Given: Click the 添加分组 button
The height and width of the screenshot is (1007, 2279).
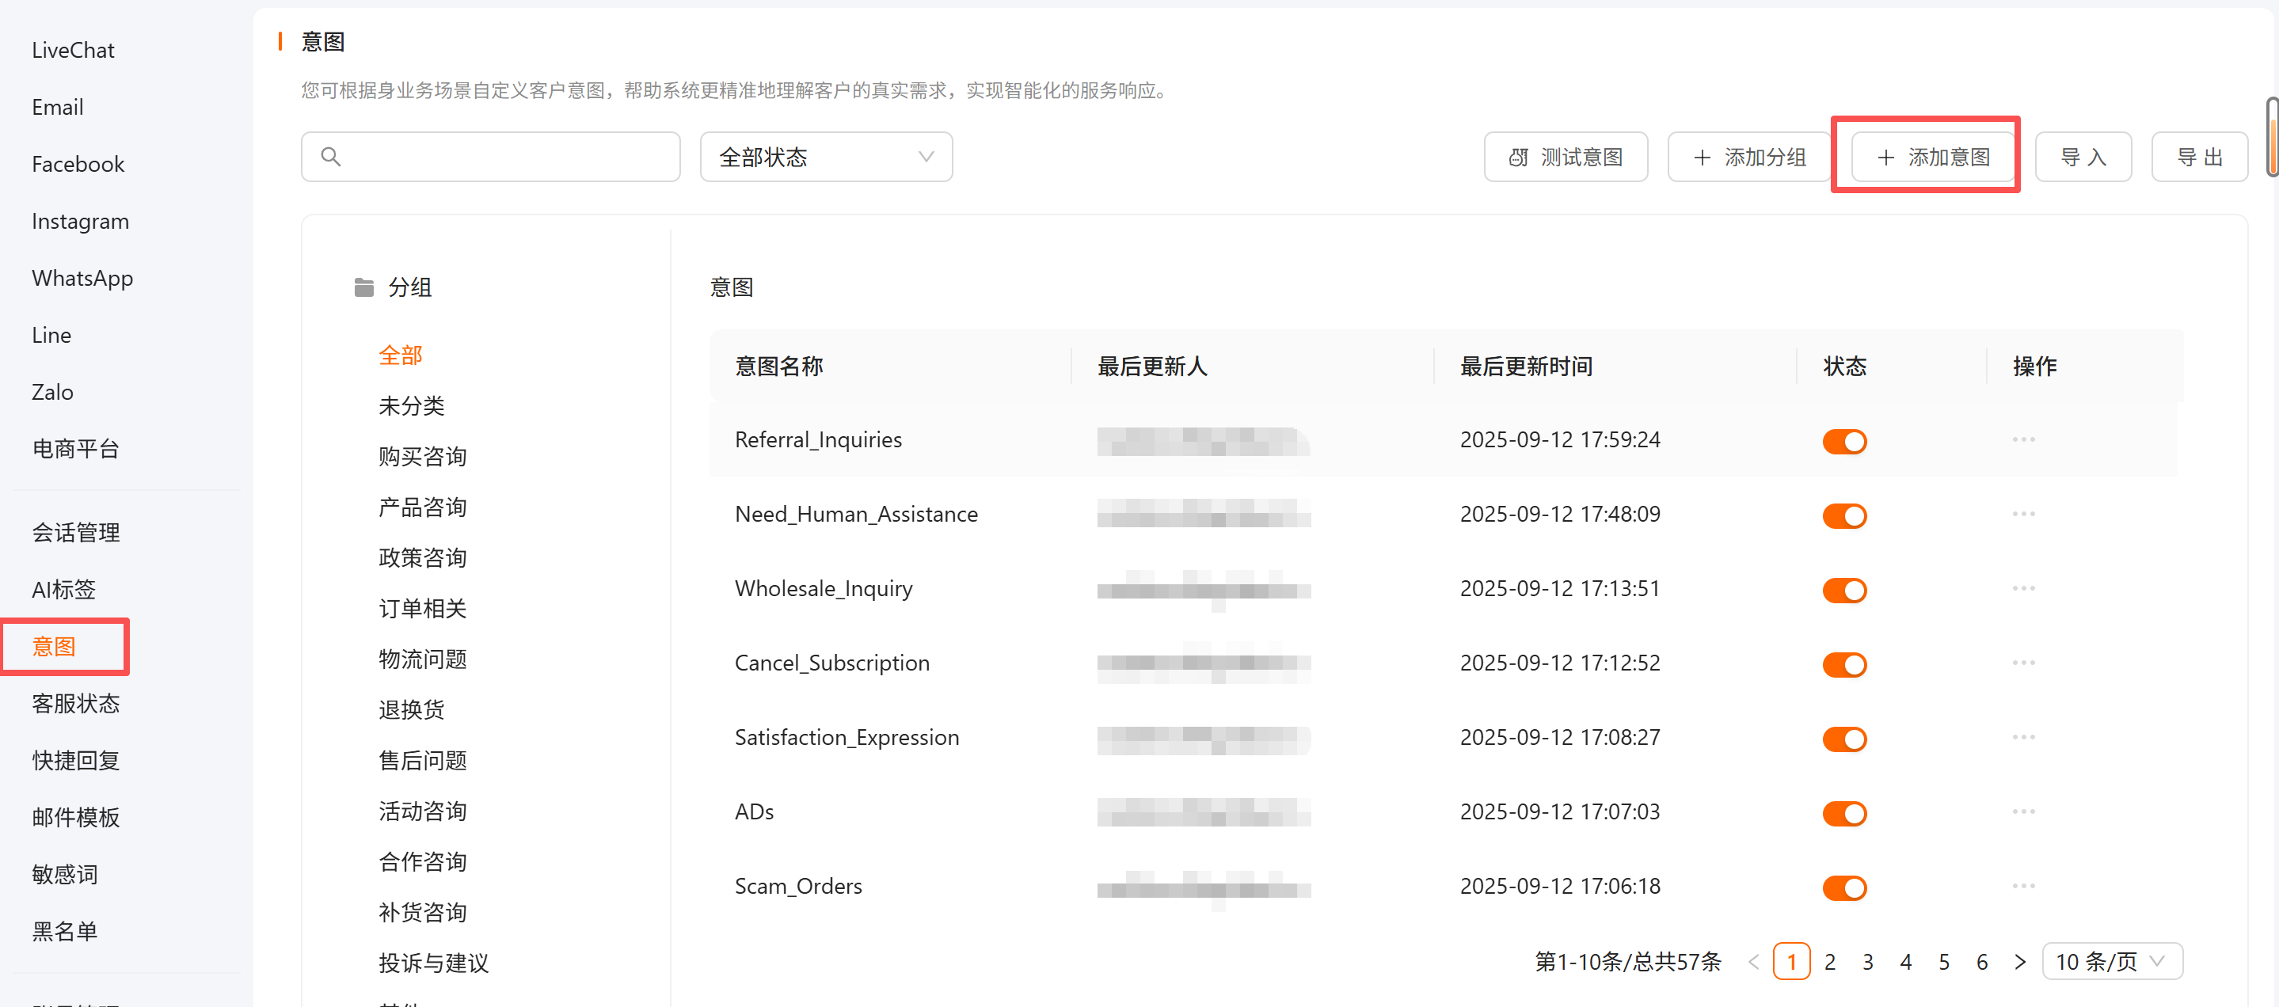Looking at the screenshot, I should [x=1748, y=157].
